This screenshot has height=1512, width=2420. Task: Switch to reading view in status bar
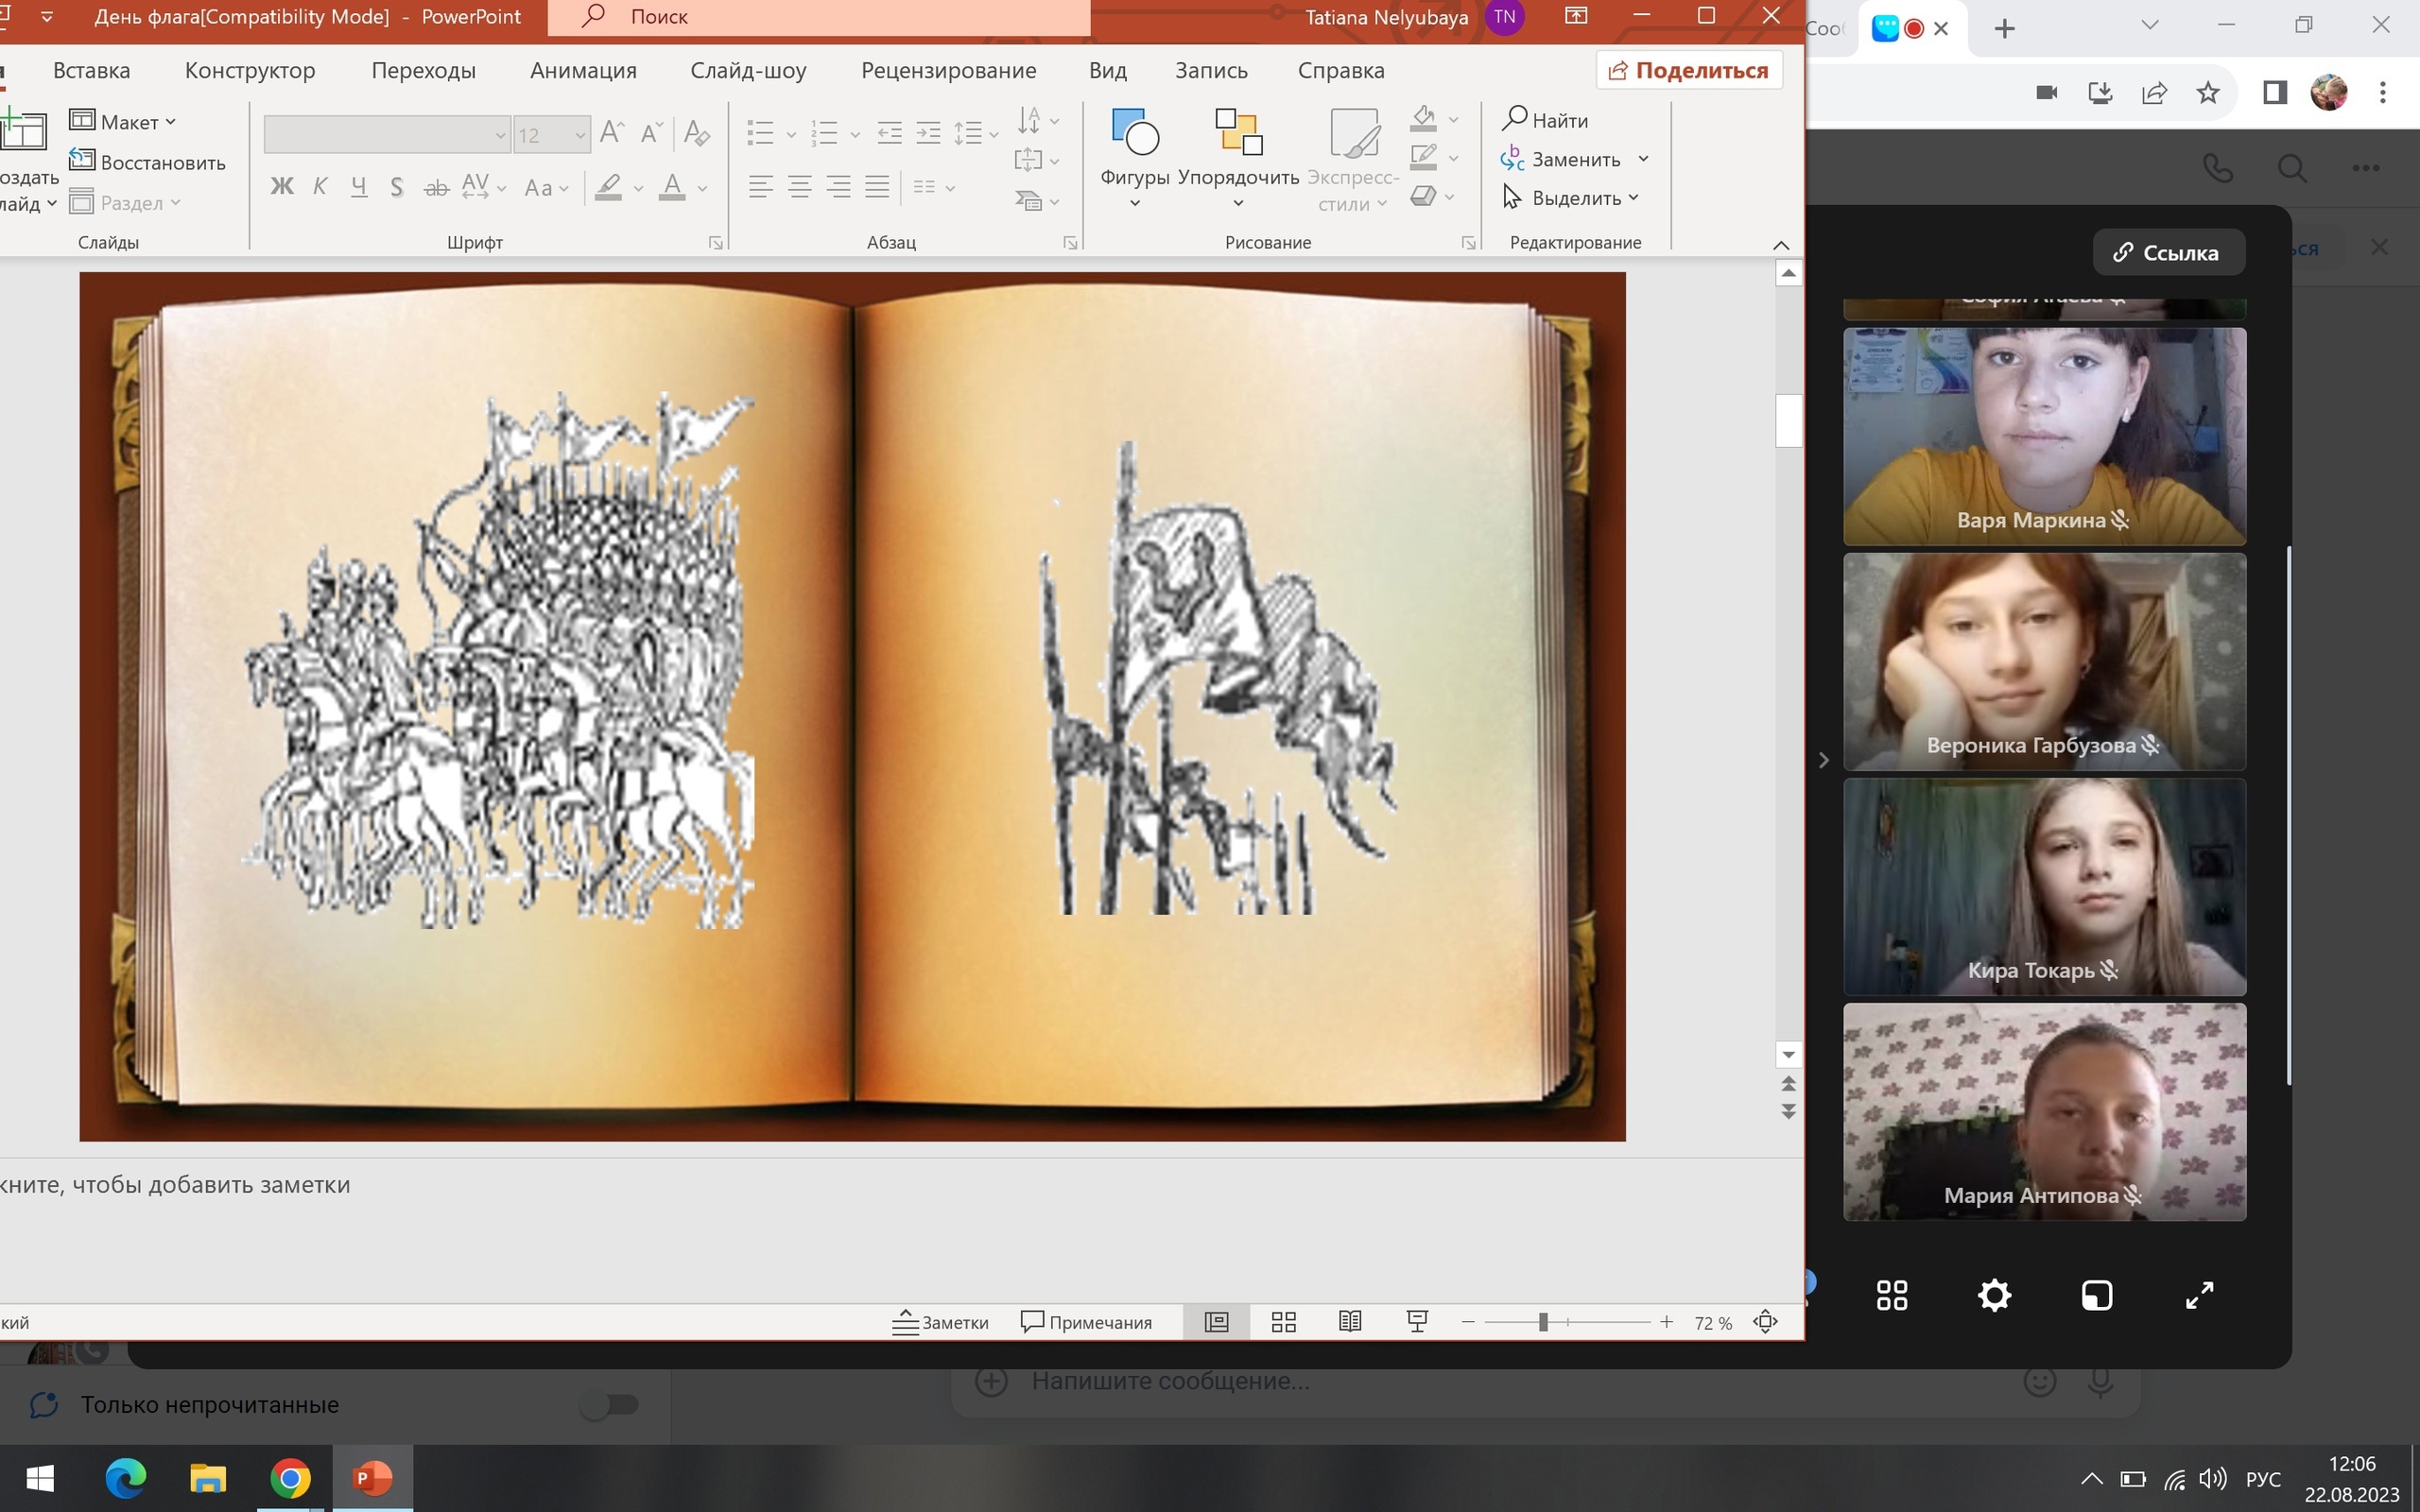point(1350,1322)
